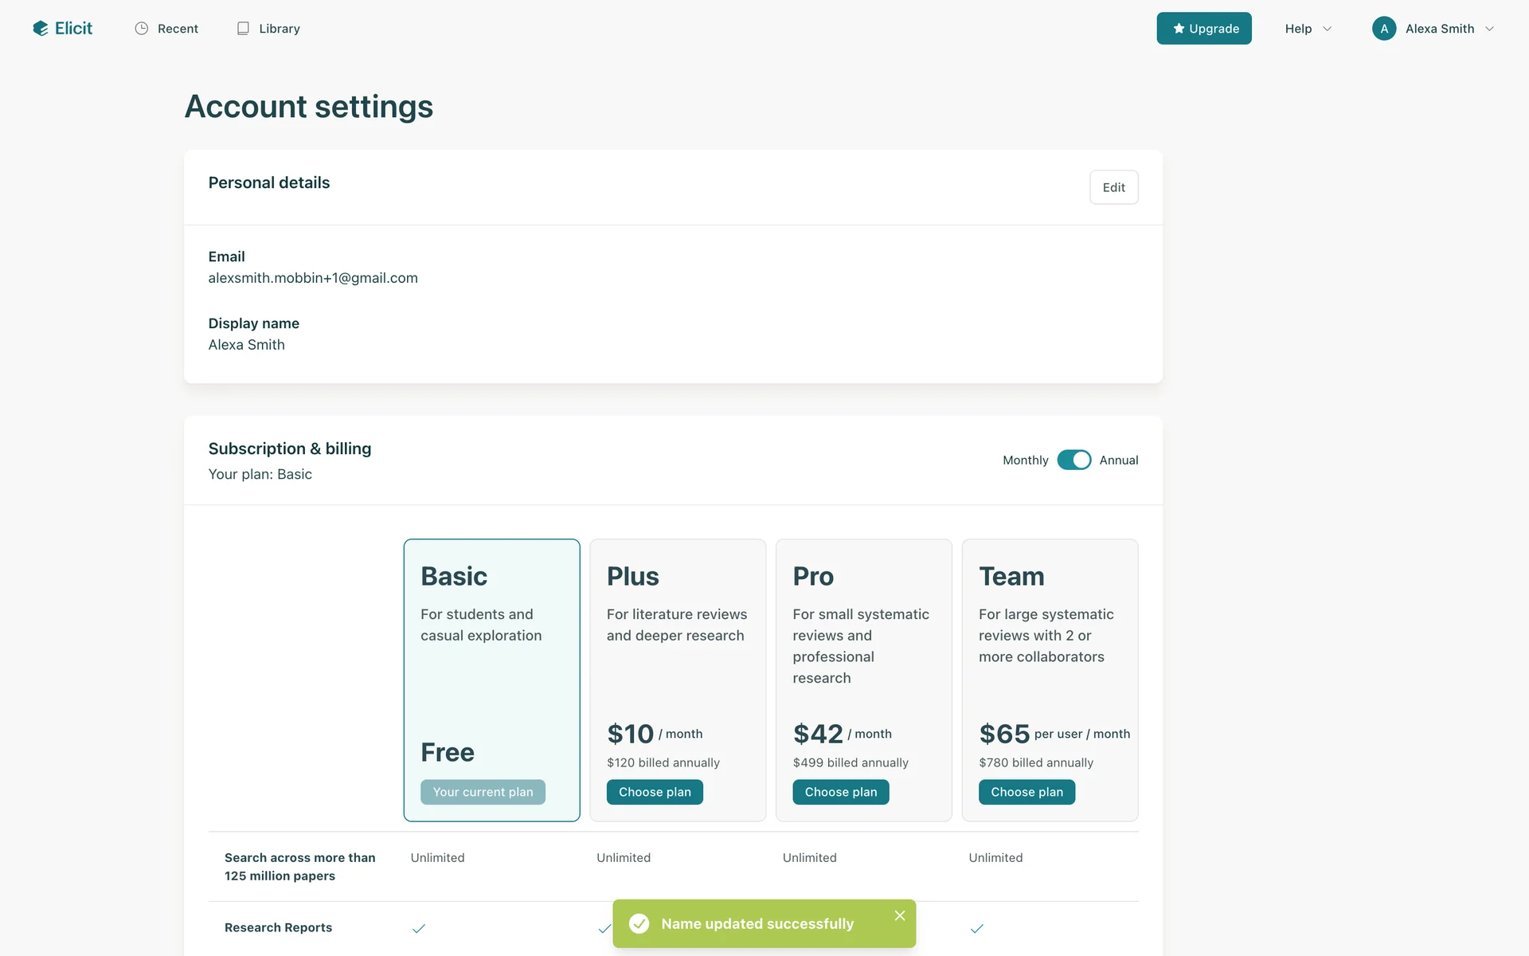1529x956 pixels.
Task: Click the green checkmark icon in toast
Action: pyautogui.click(x=639, y=923)
